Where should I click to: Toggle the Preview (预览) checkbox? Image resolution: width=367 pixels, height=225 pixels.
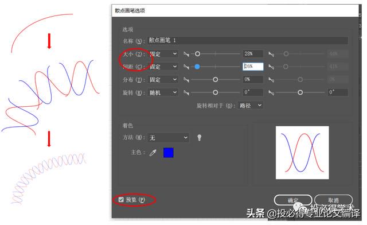(x=121, y=200)
